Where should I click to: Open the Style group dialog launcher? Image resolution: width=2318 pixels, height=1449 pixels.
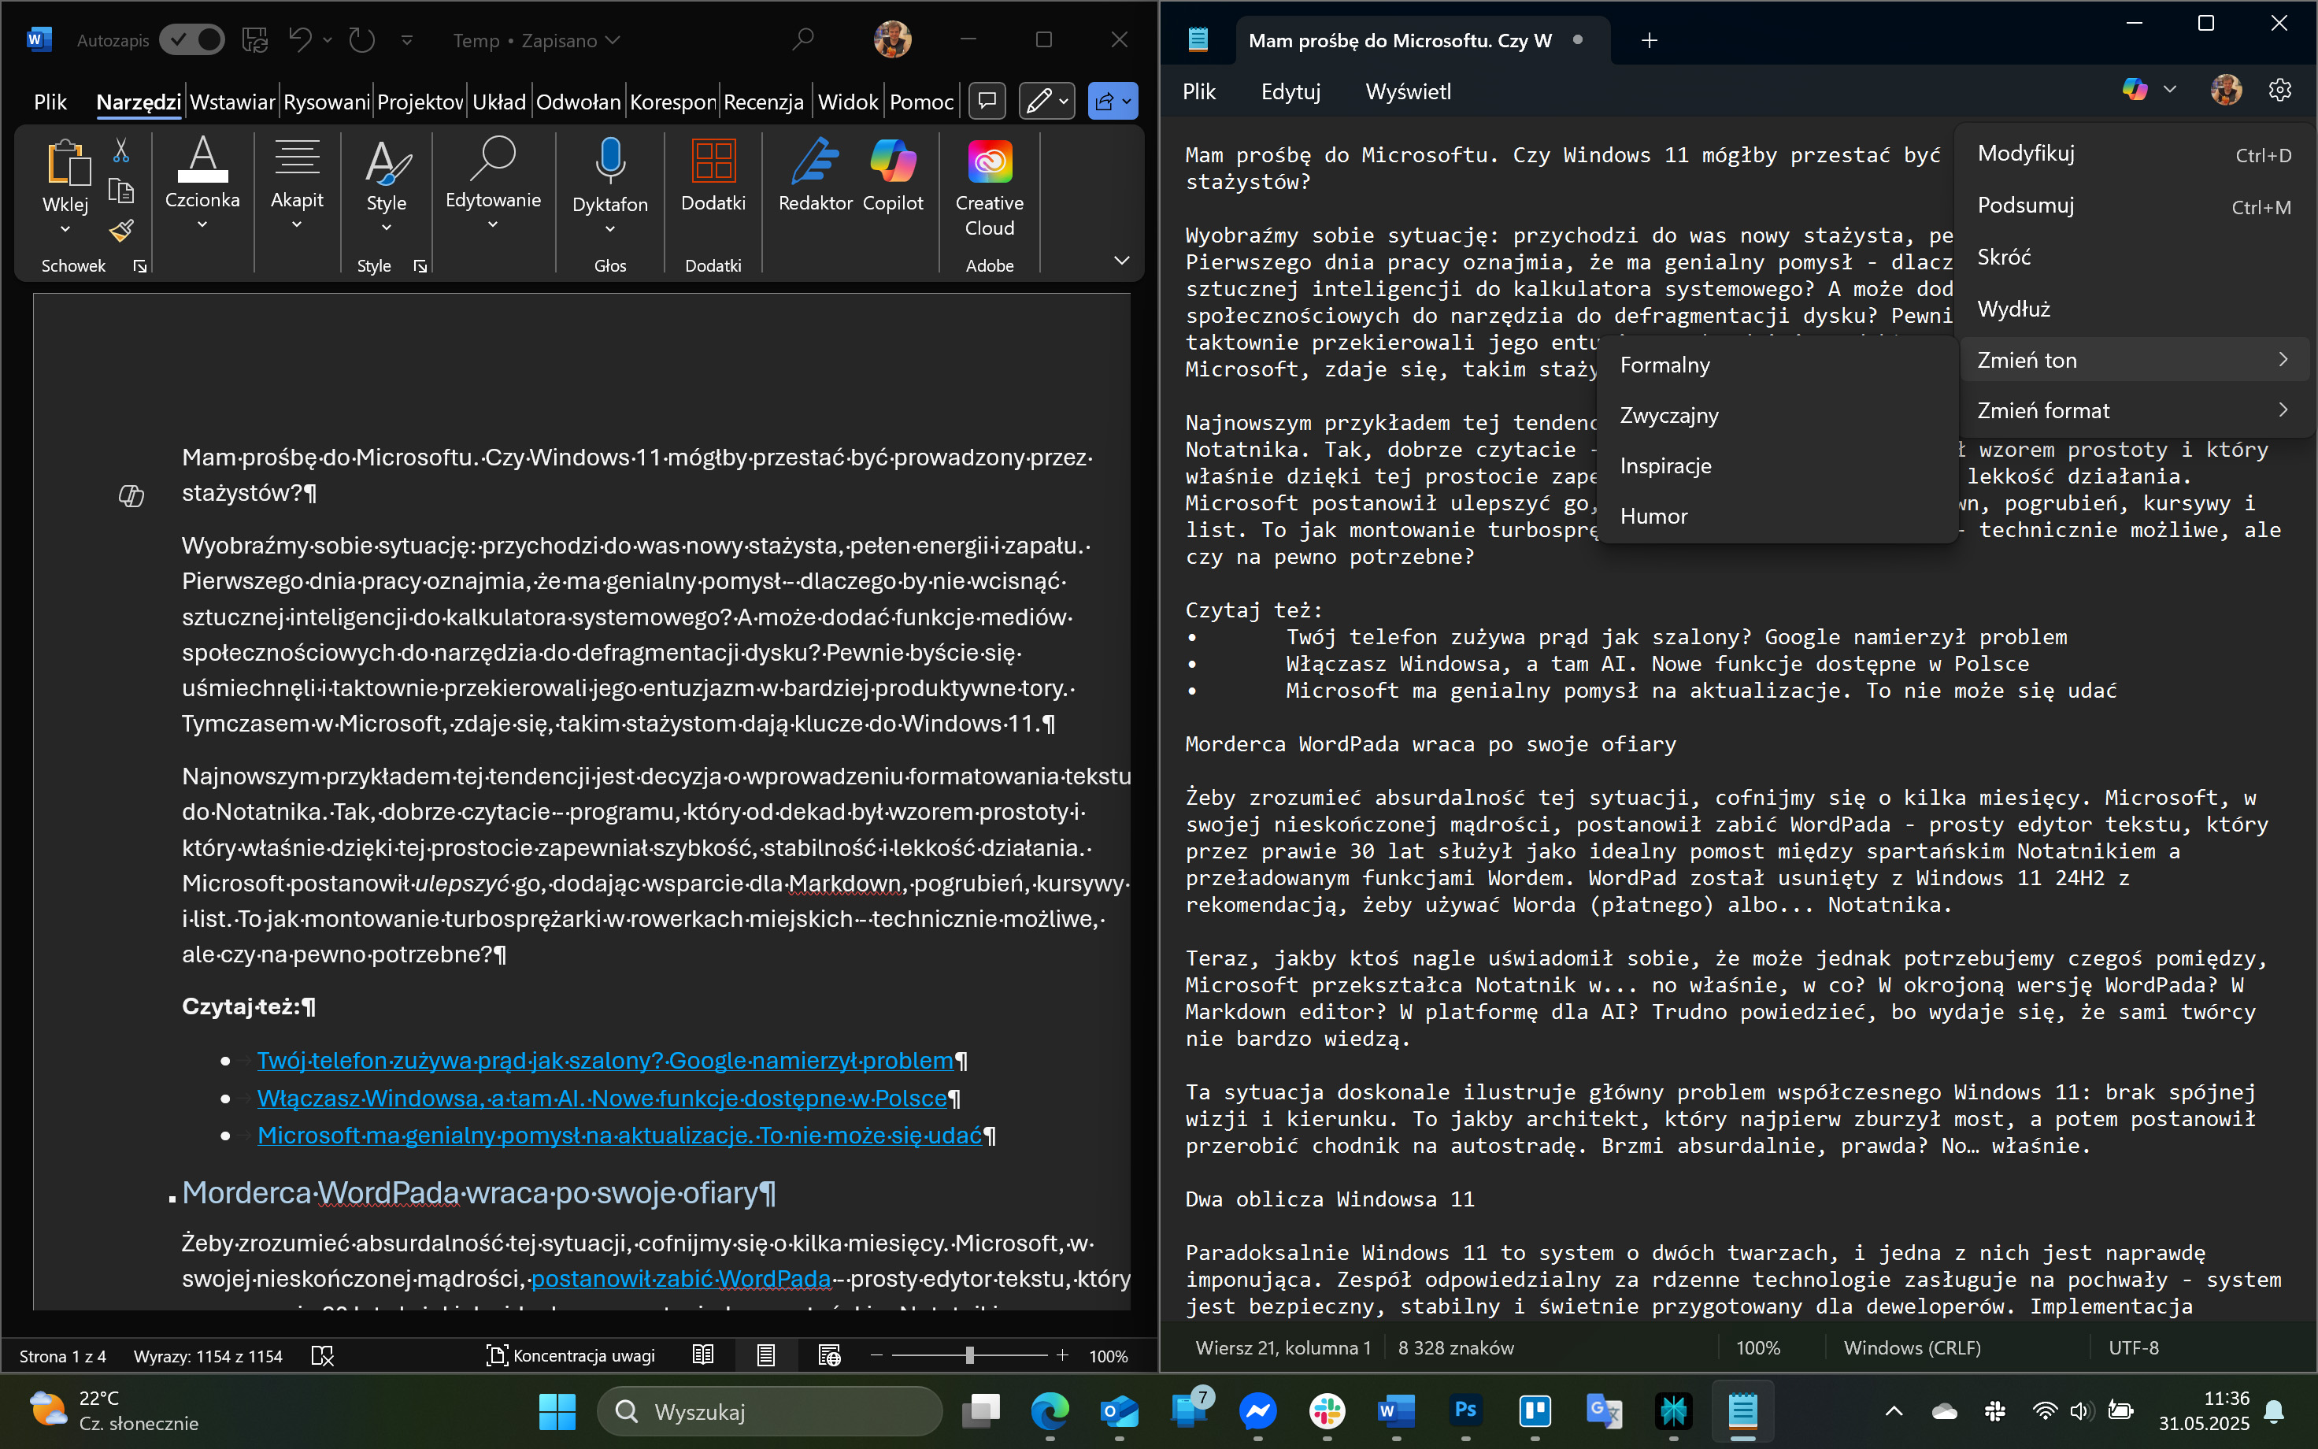(x=420, y=266)
